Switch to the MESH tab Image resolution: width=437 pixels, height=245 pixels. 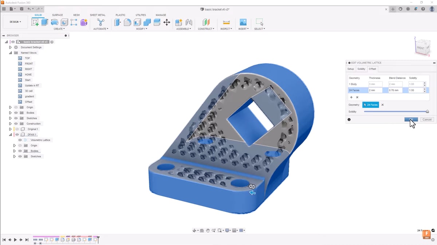pyautogui.click(x=76, y=15)
